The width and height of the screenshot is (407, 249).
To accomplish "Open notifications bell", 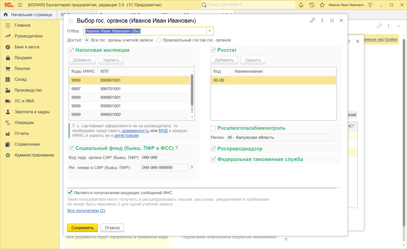I will click(301, 5).
